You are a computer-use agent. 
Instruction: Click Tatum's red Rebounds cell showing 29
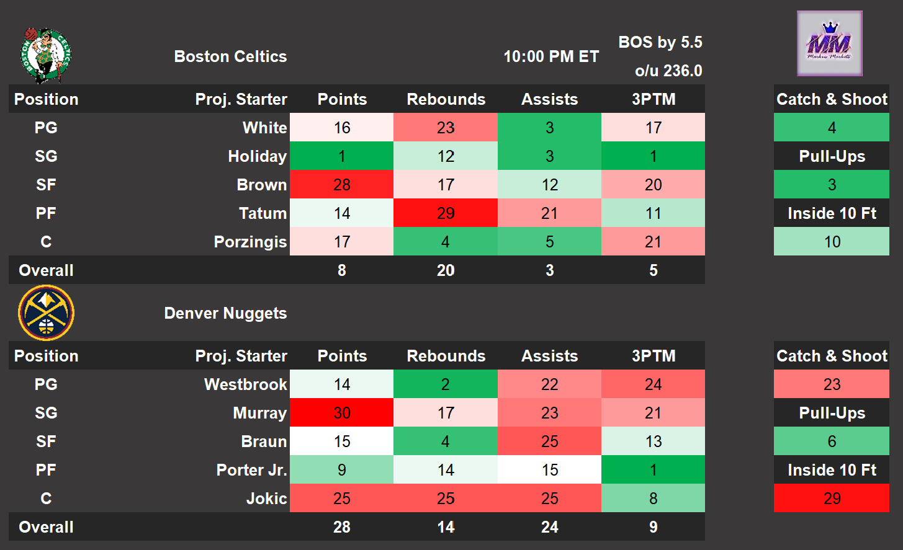tap(446, 213)
